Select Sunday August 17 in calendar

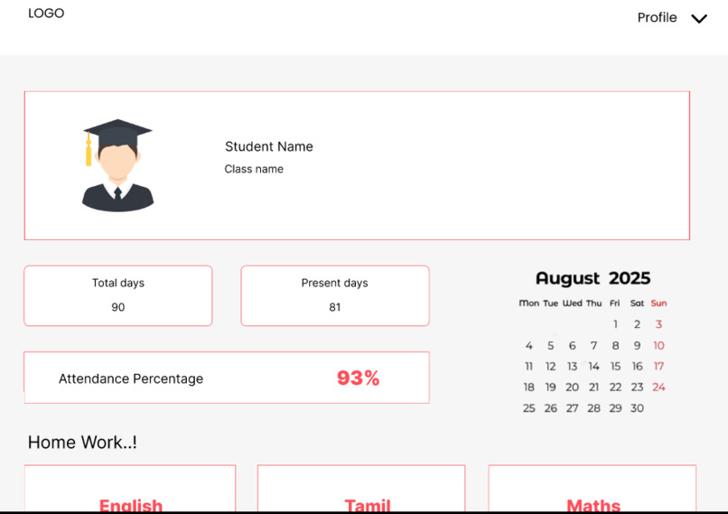(658, 367)
